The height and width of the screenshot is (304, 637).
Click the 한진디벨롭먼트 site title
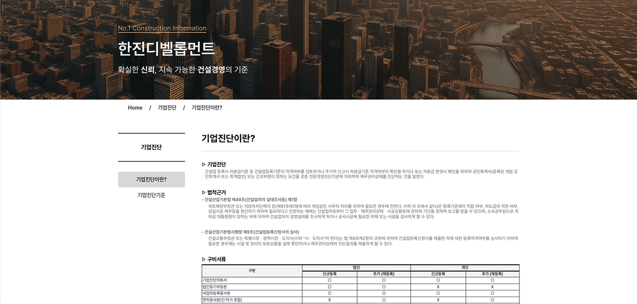click(166, 49)
